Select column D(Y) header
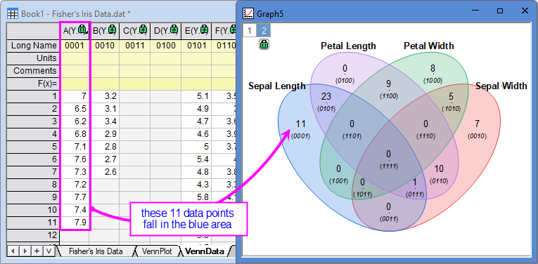 tap(165, 31)
